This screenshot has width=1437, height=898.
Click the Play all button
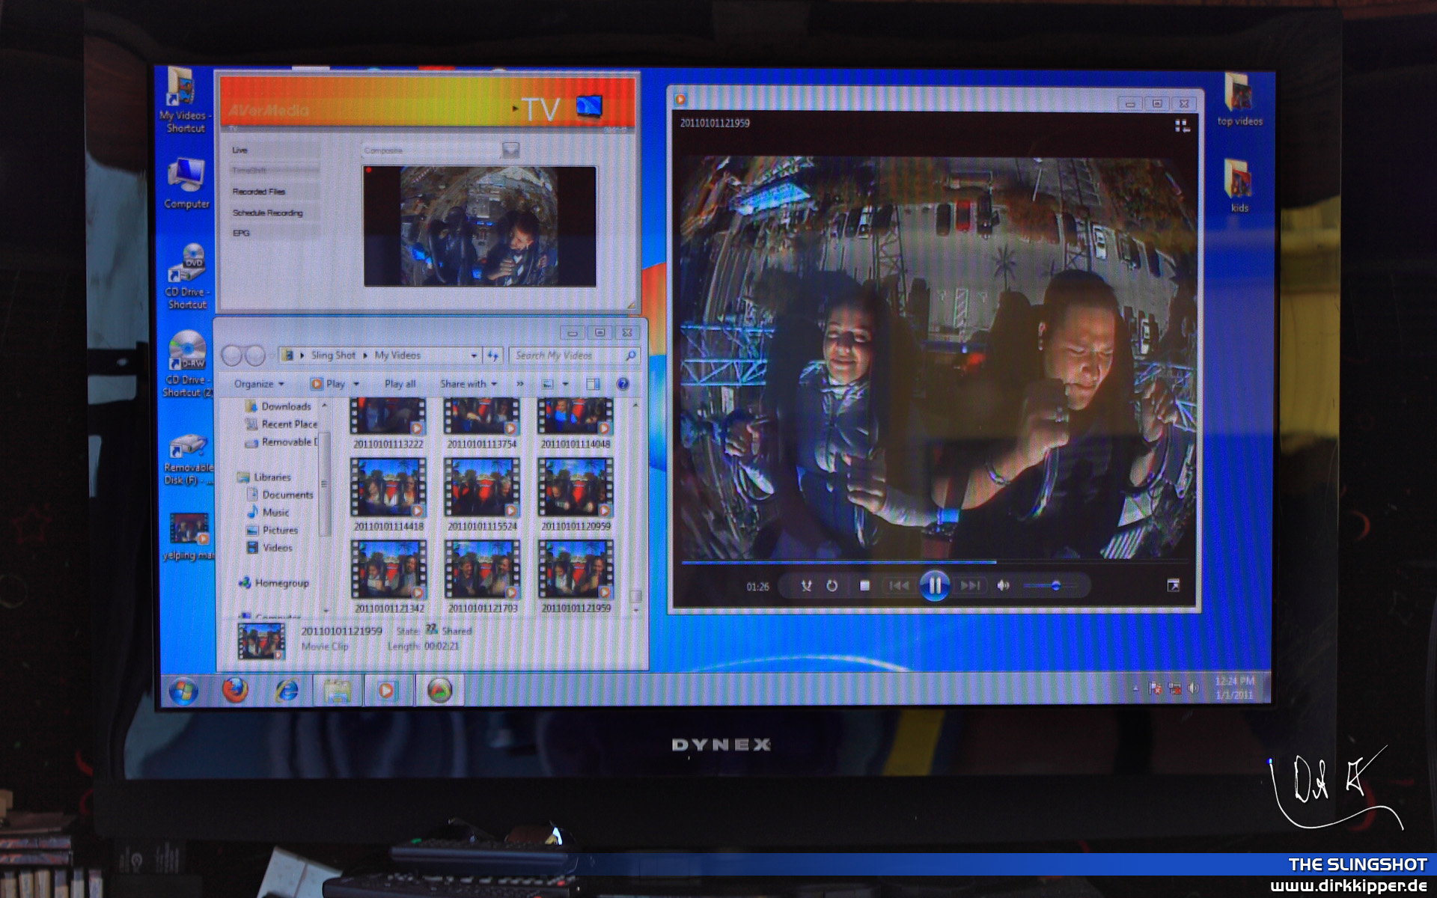[400, 384]
